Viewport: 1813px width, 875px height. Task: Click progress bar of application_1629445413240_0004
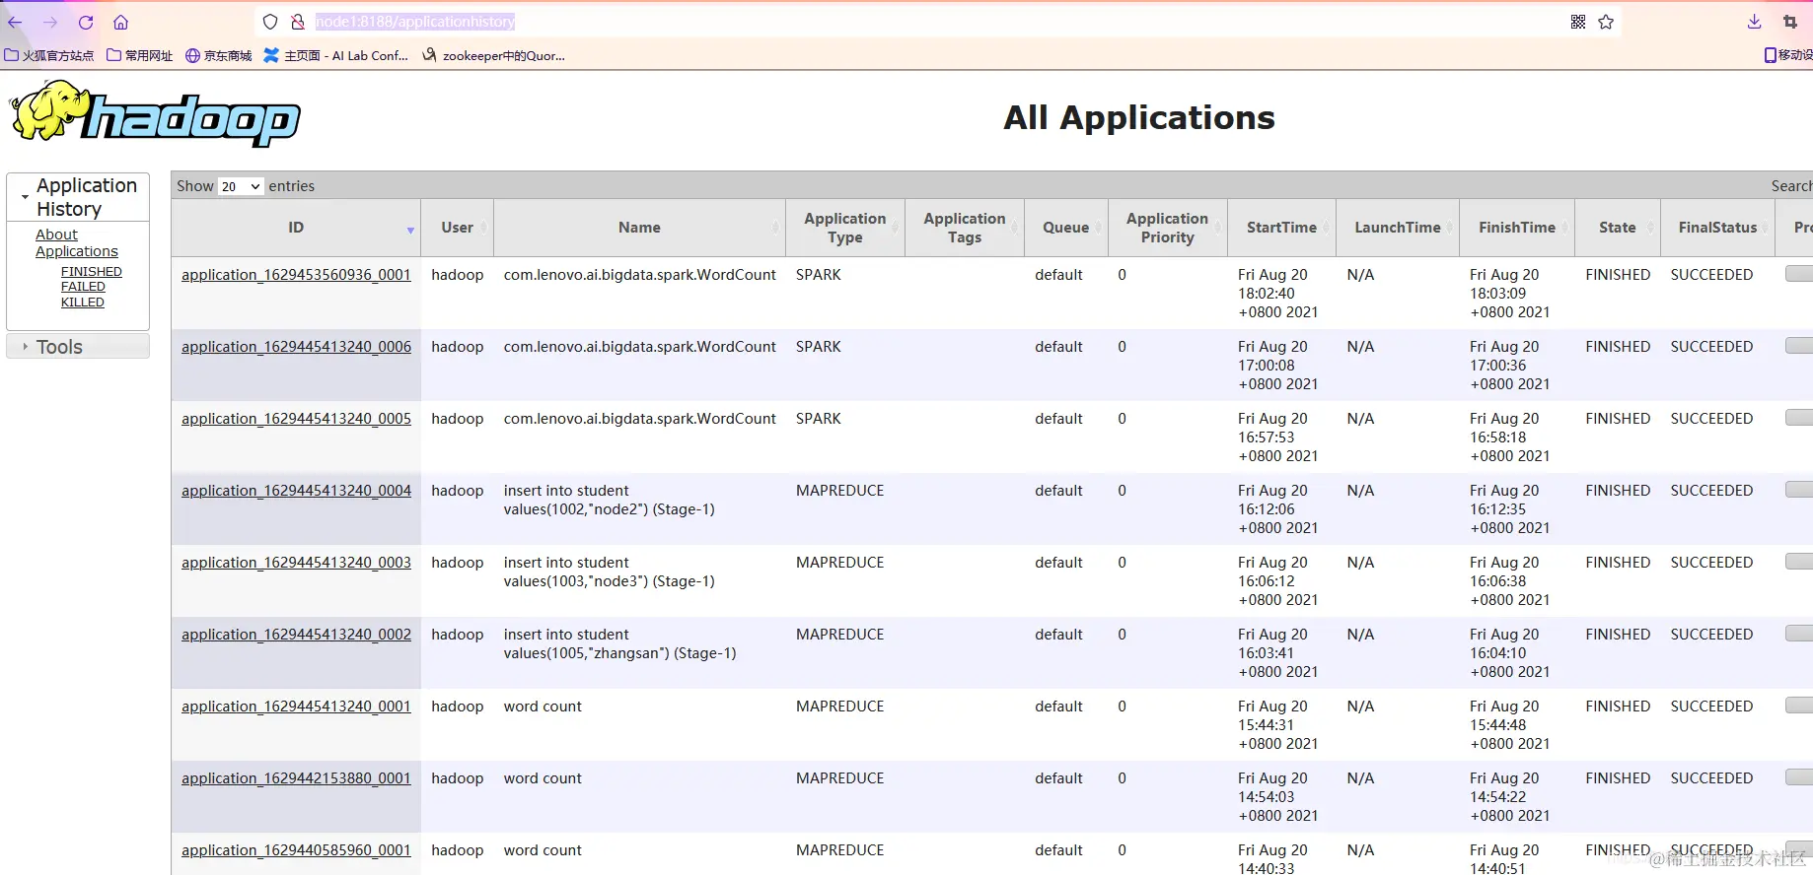[x=1799, y=490]
